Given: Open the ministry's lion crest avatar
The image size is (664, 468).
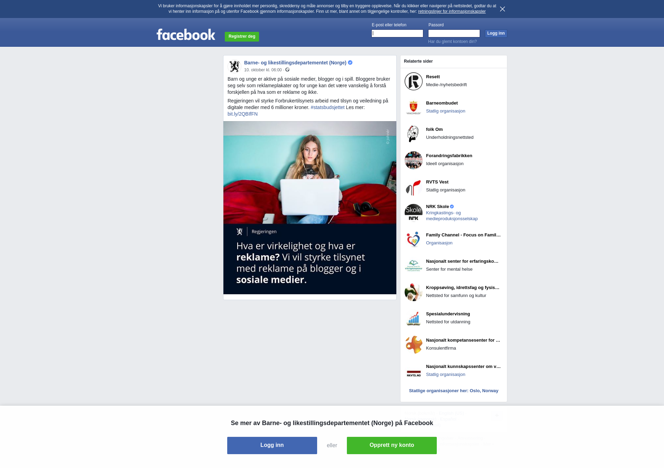Looking at the screenshot, I should point(234,66).
